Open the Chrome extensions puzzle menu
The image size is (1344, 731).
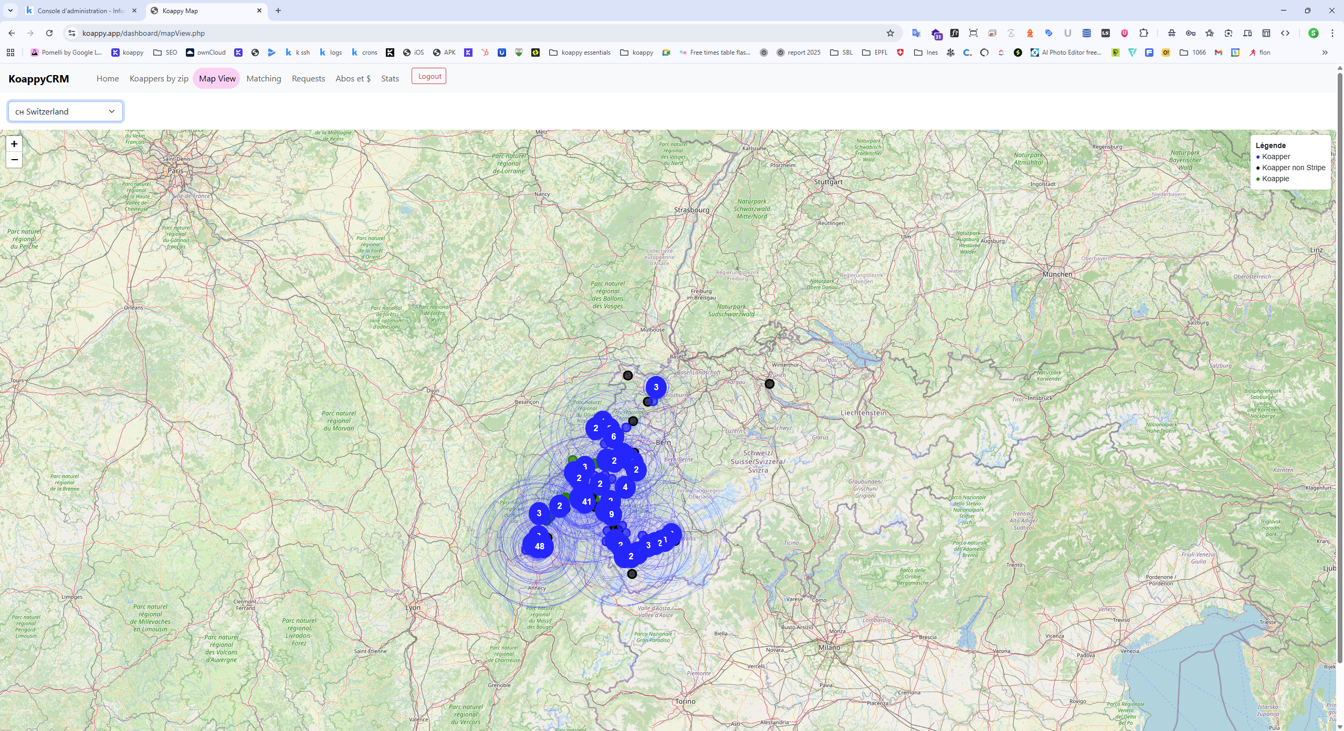tap(1143, 33)
